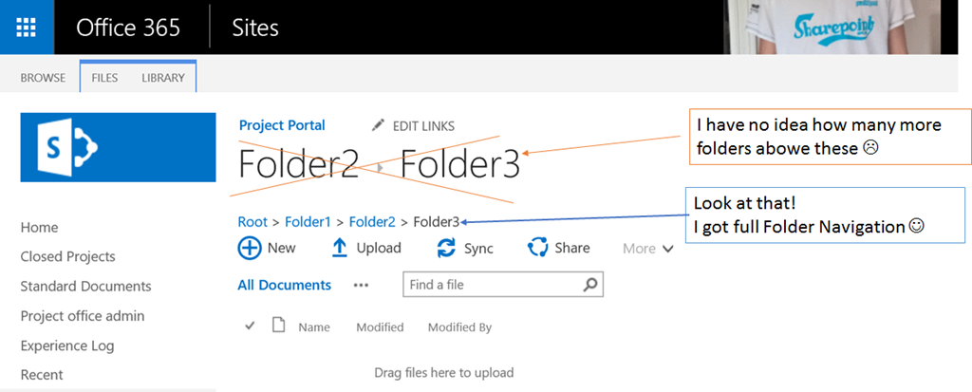Sort by the Modified column header

click(380, 327)
